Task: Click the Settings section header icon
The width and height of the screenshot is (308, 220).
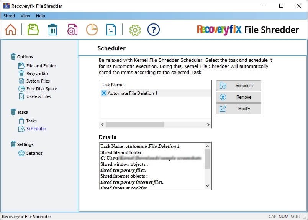Action: (x=13, y=144)
